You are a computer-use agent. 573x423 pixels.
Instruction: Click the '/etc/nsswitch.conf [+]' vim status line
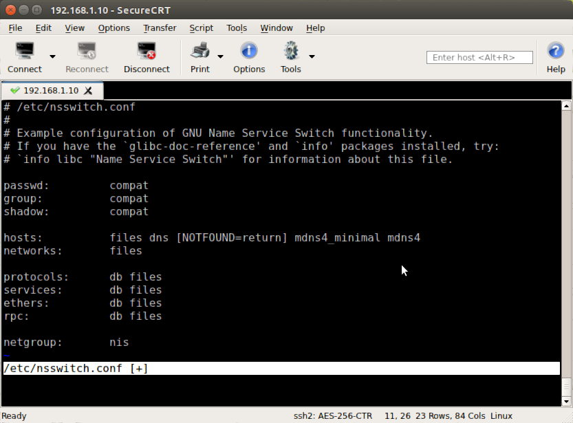pos(281,368)
